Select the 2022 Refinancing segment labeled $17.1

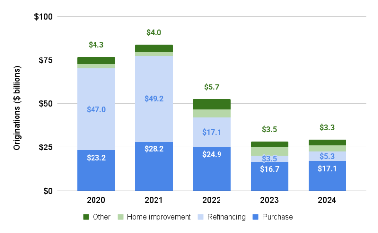pyautogui.click(x=212, y=132)
